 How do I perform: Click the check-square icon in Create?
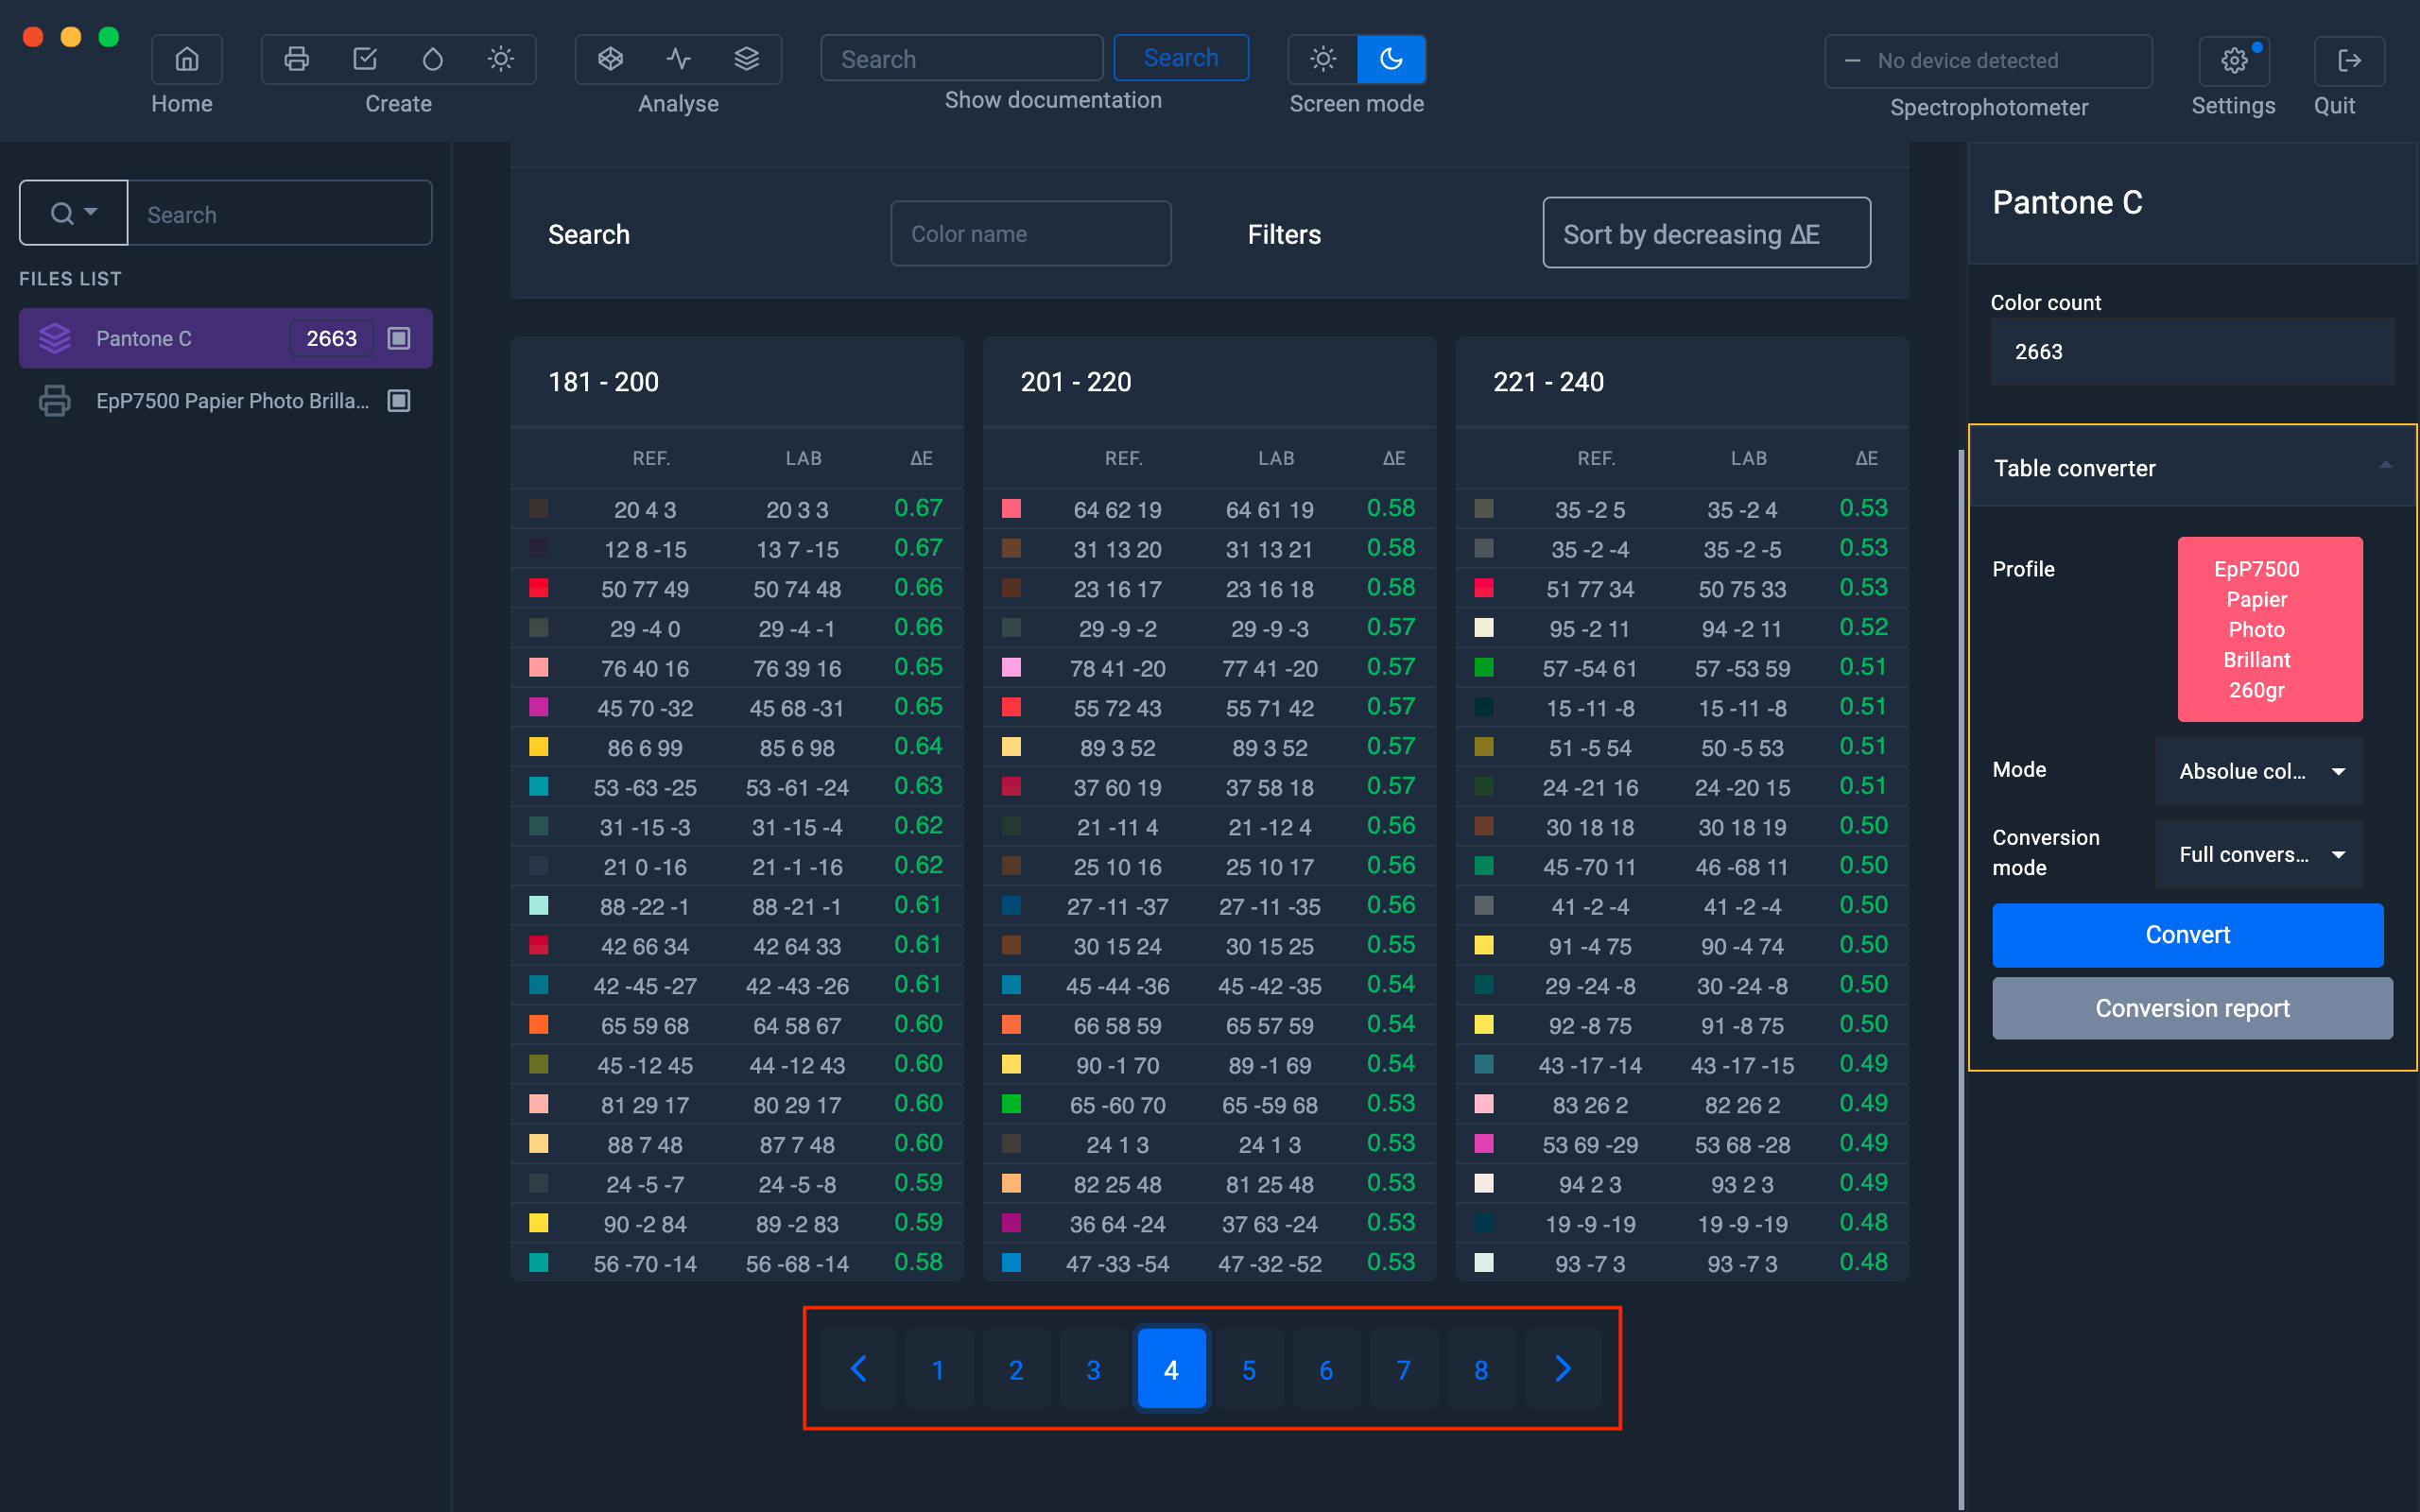[365, 59]
